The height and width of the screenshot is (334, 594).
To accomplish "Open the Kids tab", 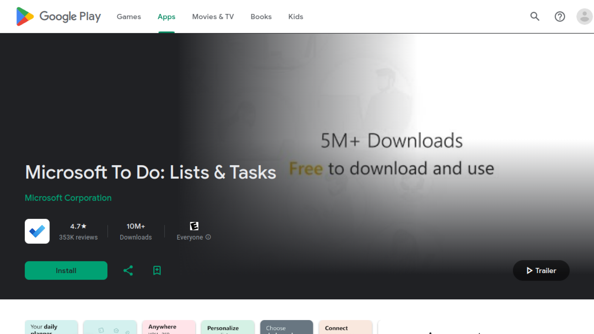I will point(295,17).
